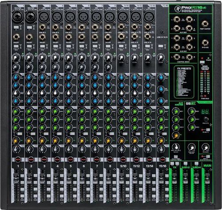
Task: Toggle the switch under the POWER LED
Action: coord(202,62)
